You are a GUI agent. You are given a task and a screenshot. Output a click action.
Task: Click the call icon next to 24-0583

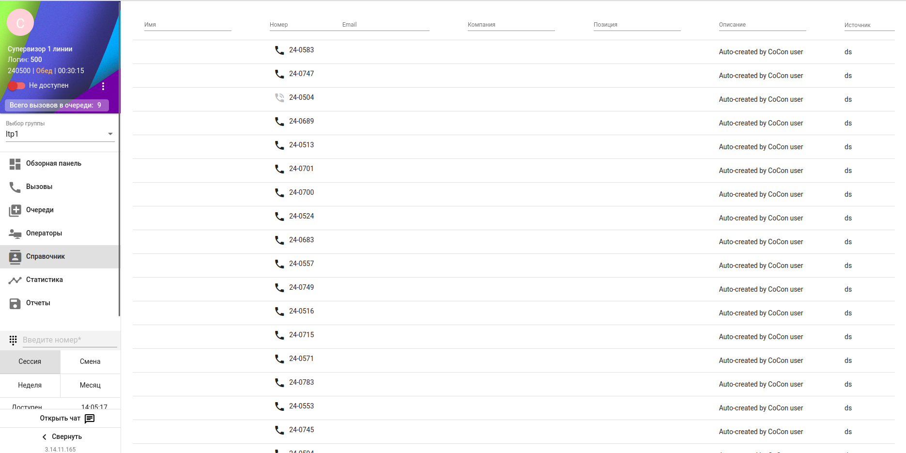point(279,50)
